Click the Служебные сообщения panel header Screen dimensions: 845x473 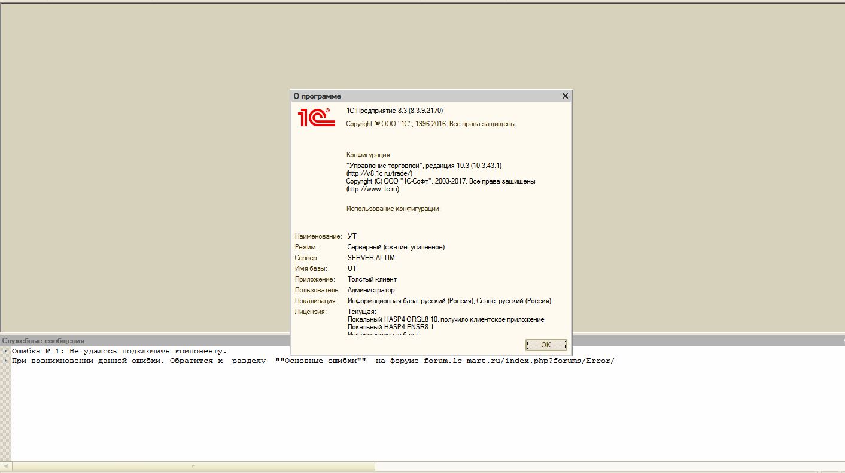point(43,341)
